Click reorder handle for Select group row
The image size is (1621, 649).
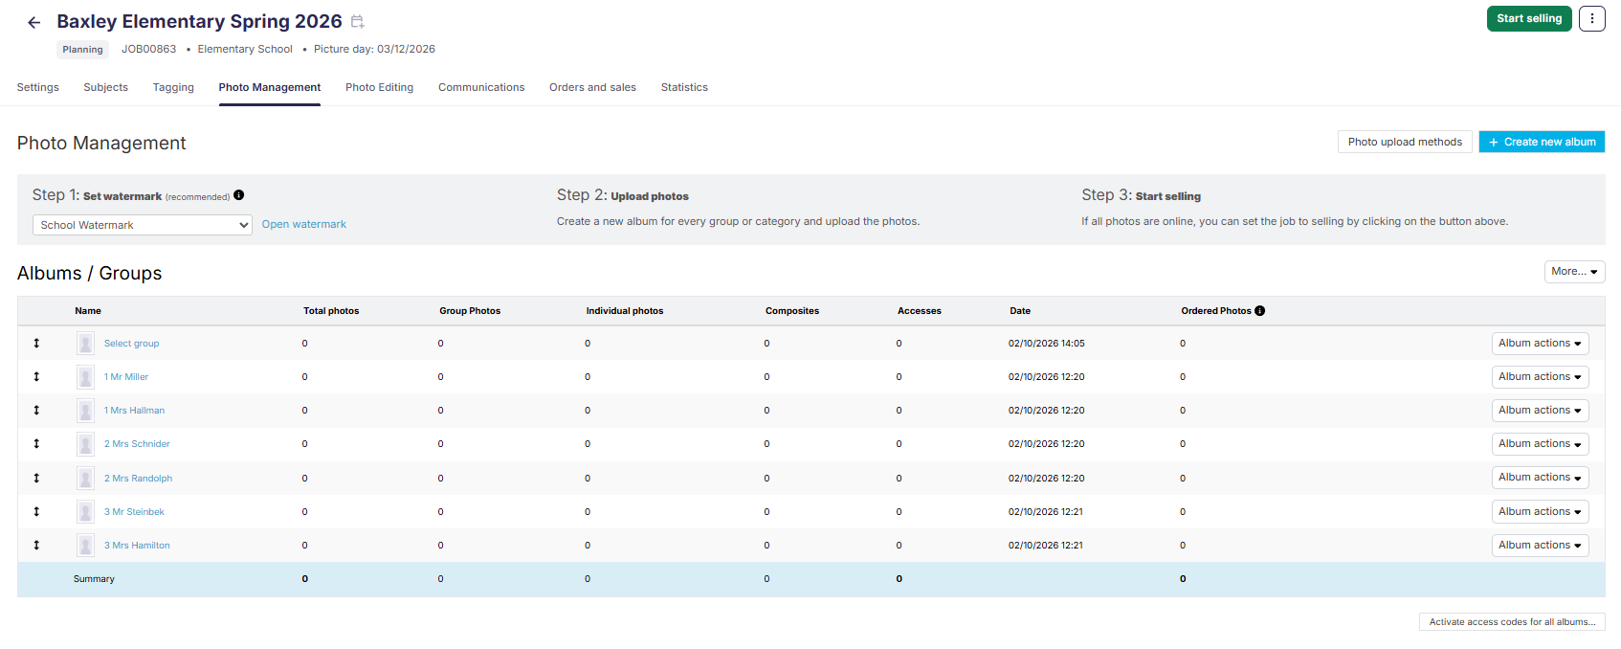click(x=36, y=343)
